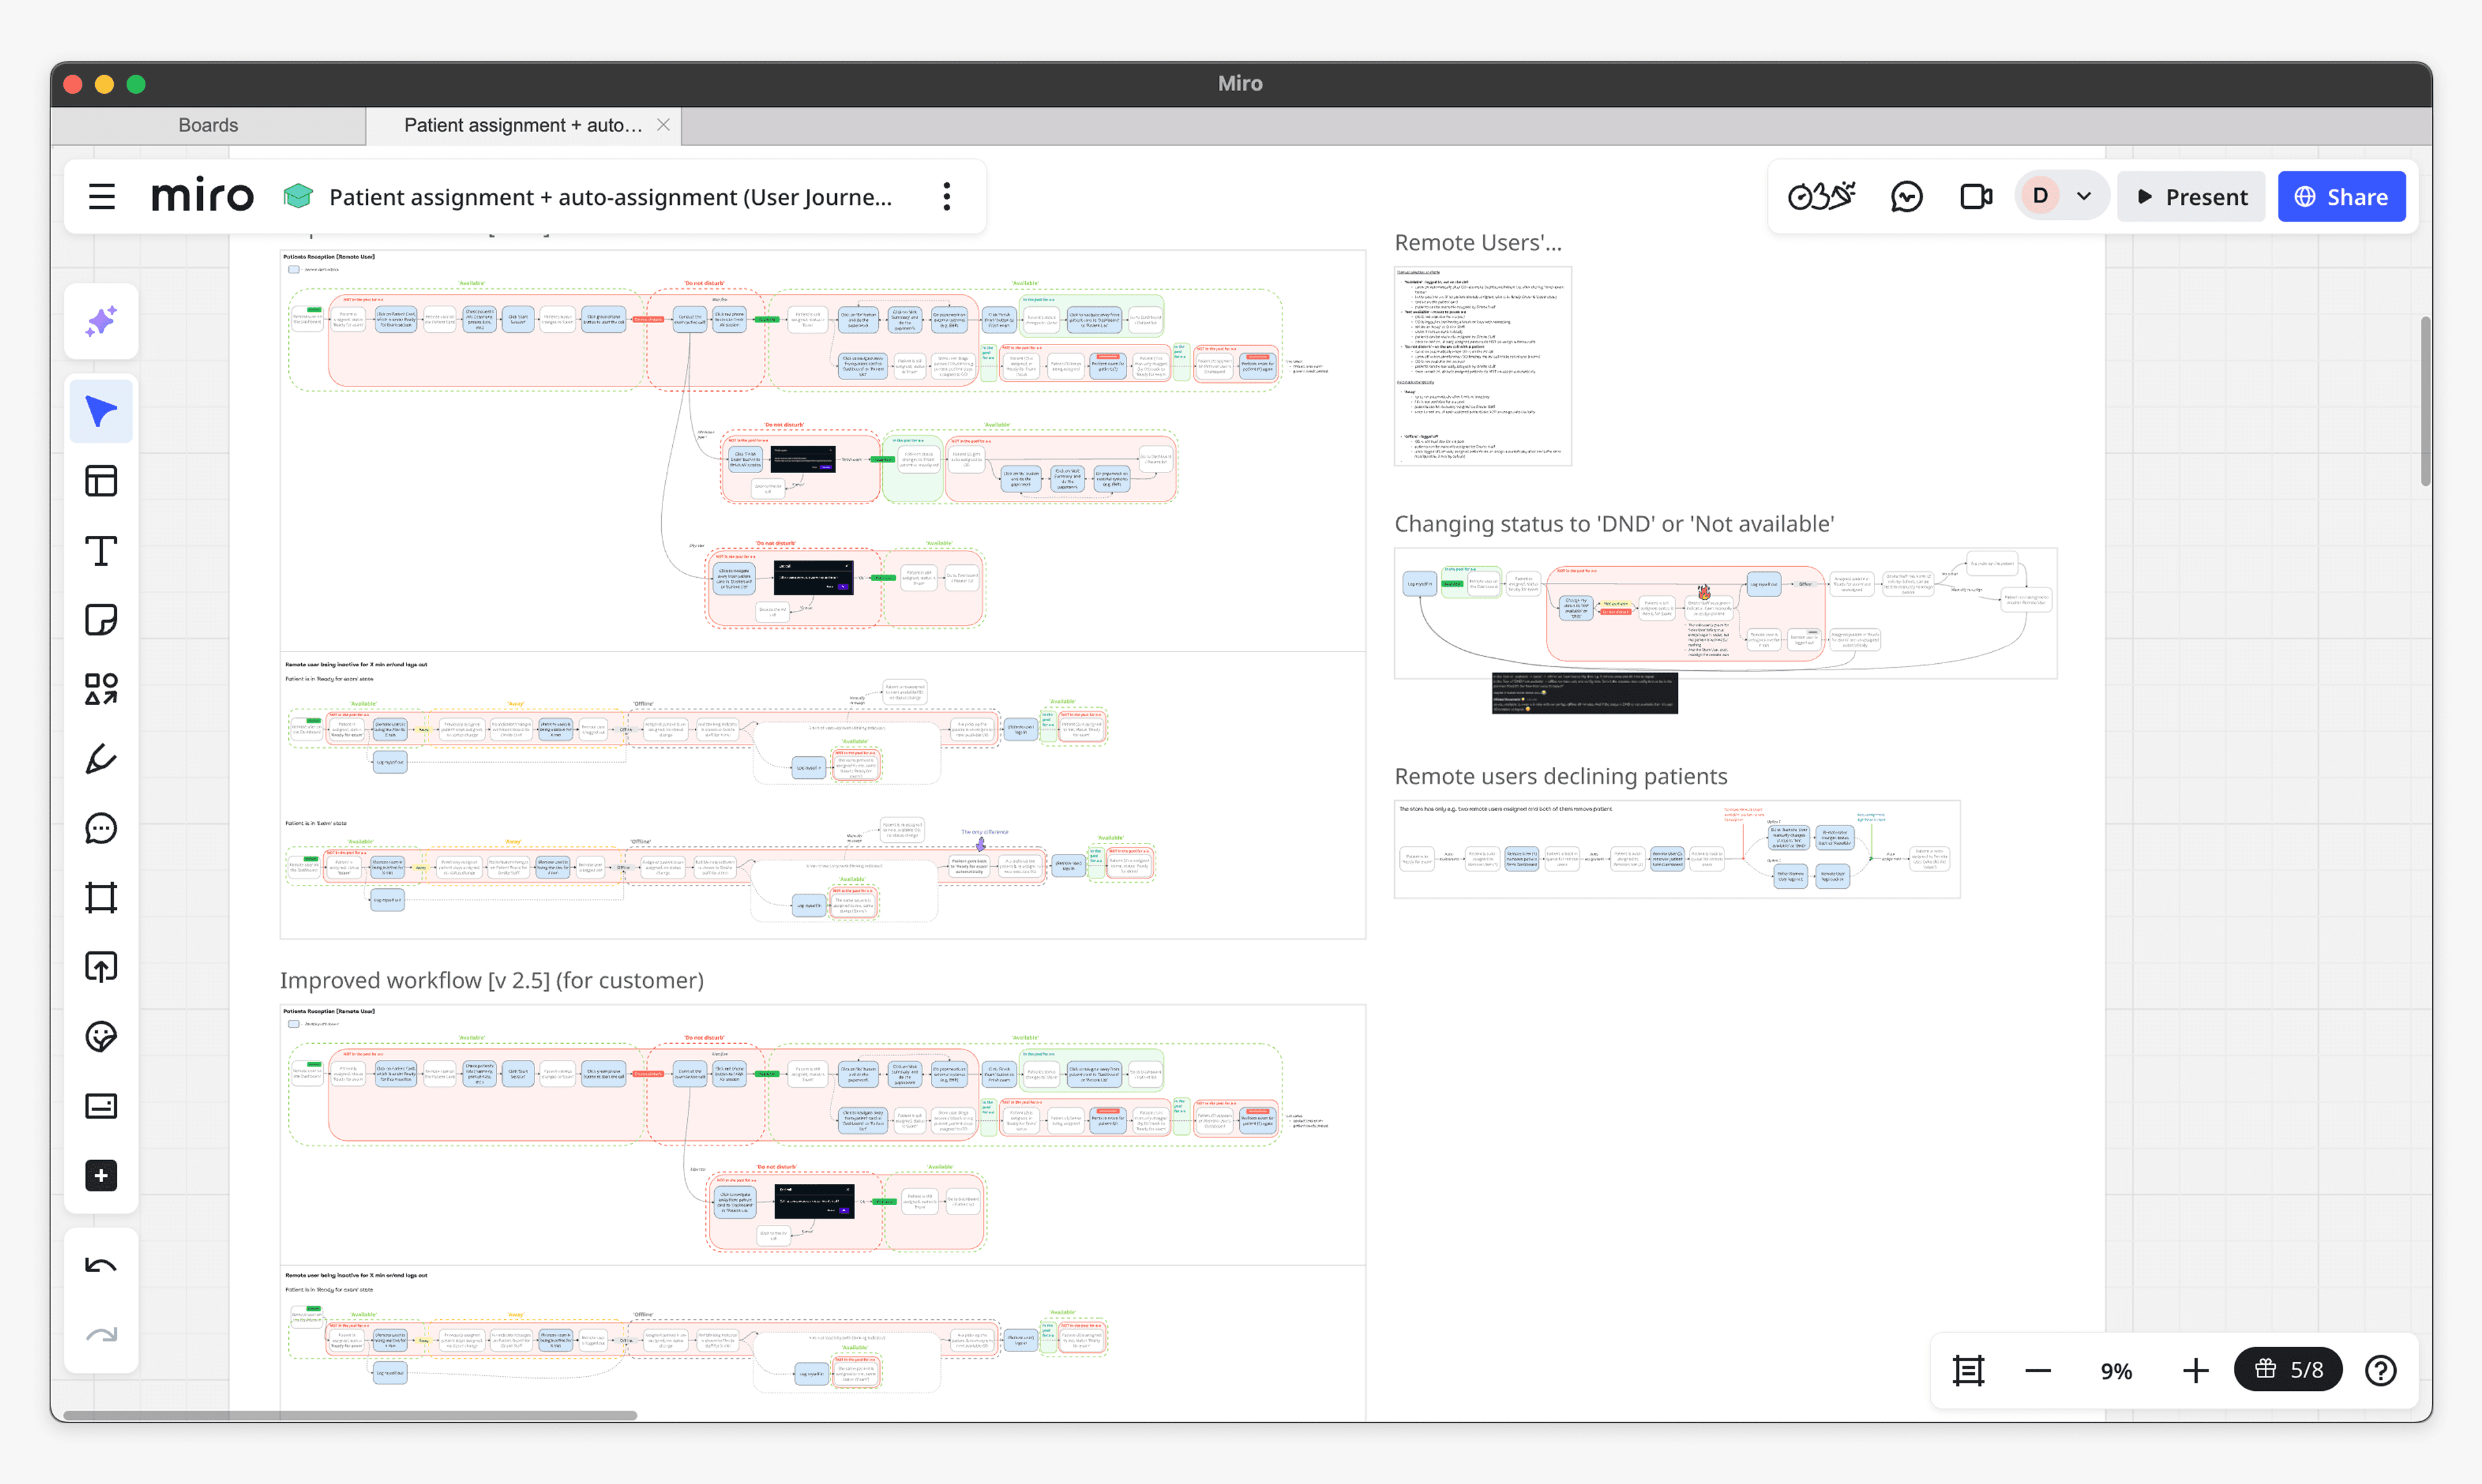Toggle the reactions and timer icon
Screen dimensions: 2482x1484
coord(1822,197)
